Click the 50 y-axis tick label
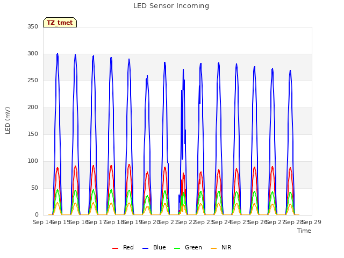The height and width of the screenshot is (258, 344). pos(34,188)
